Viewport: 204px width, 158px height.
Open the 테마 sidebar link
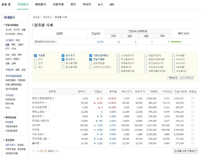13,45
